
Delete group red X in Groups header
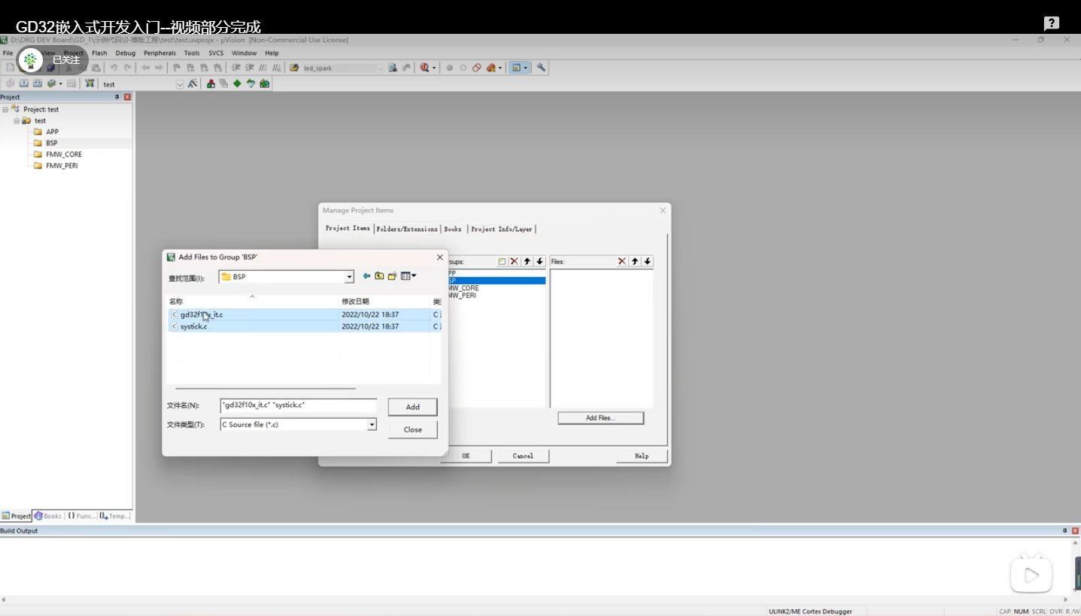point(515,261)
